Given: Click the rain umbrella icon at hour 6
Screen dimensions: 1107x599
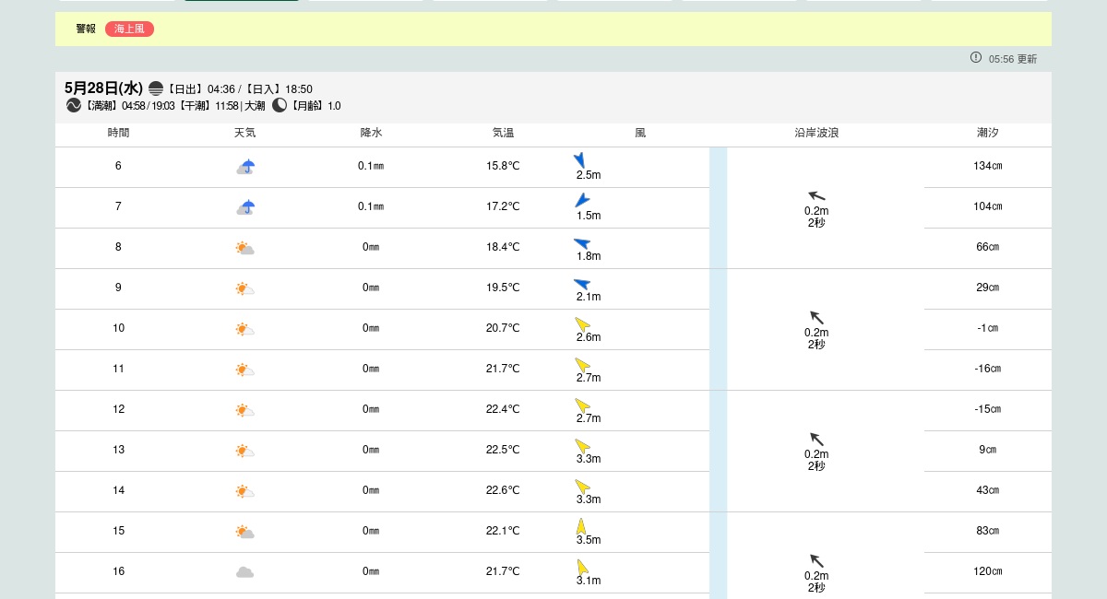Looking at the screenshot, I should coord(245,167).
